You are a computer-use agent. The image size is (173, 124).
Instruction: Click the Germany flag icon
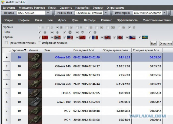click(x=57, y=37)
